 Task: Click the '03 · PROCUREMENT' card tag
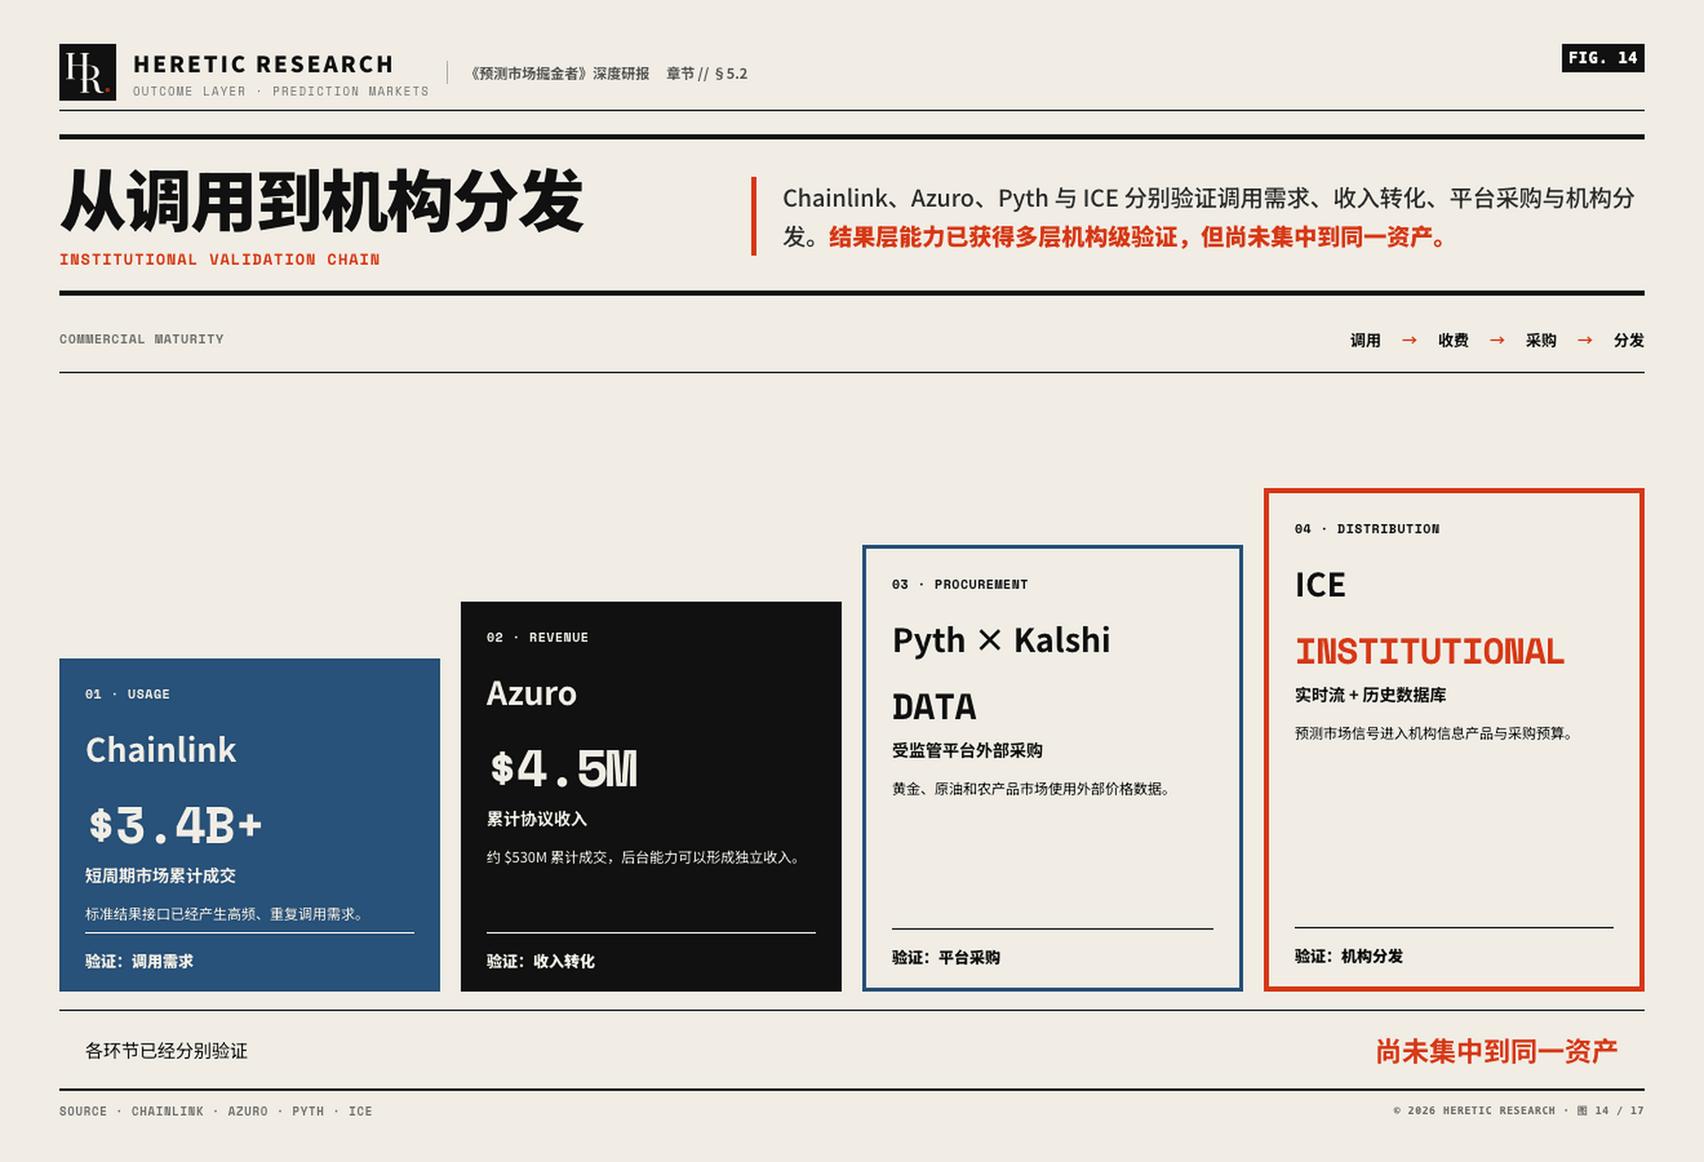[959, 584]
